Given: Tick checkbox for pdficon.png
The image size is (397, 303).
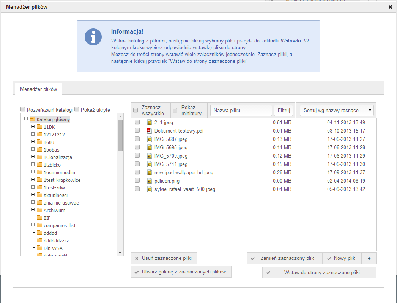Looking at the screenshot, I should point(137,180).
